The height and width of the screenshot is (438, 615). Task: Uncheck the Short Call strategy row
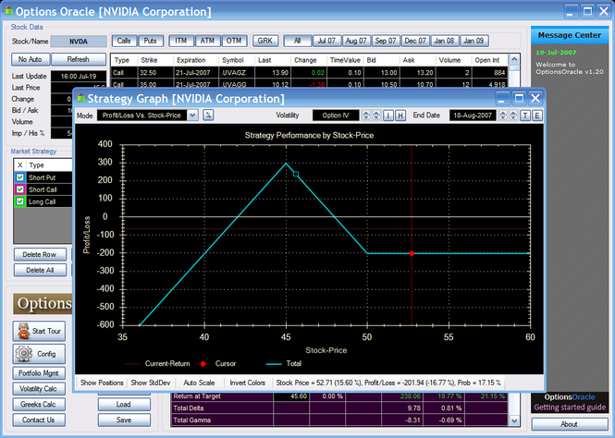(x=19, y=189)
